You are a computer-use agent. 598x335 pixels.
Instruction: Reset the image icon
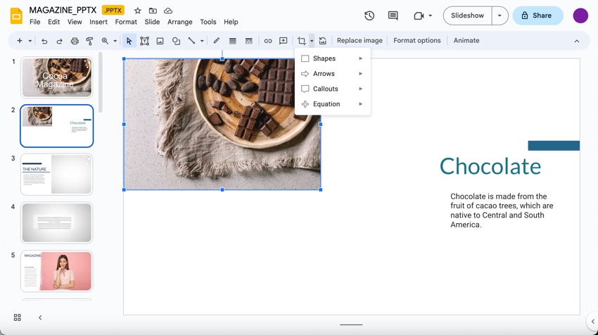(x=323, y=41)
